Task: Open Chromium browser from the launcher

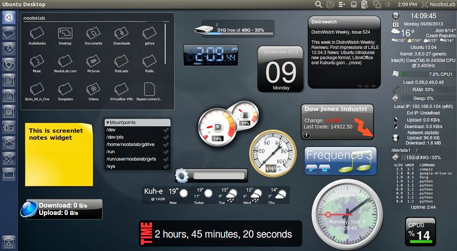Action: click(9, 65)
